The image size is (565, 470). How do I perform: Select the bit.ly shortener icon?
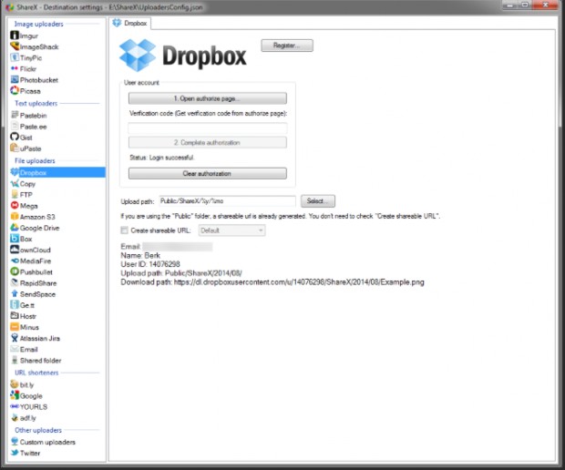click(15, 384)
